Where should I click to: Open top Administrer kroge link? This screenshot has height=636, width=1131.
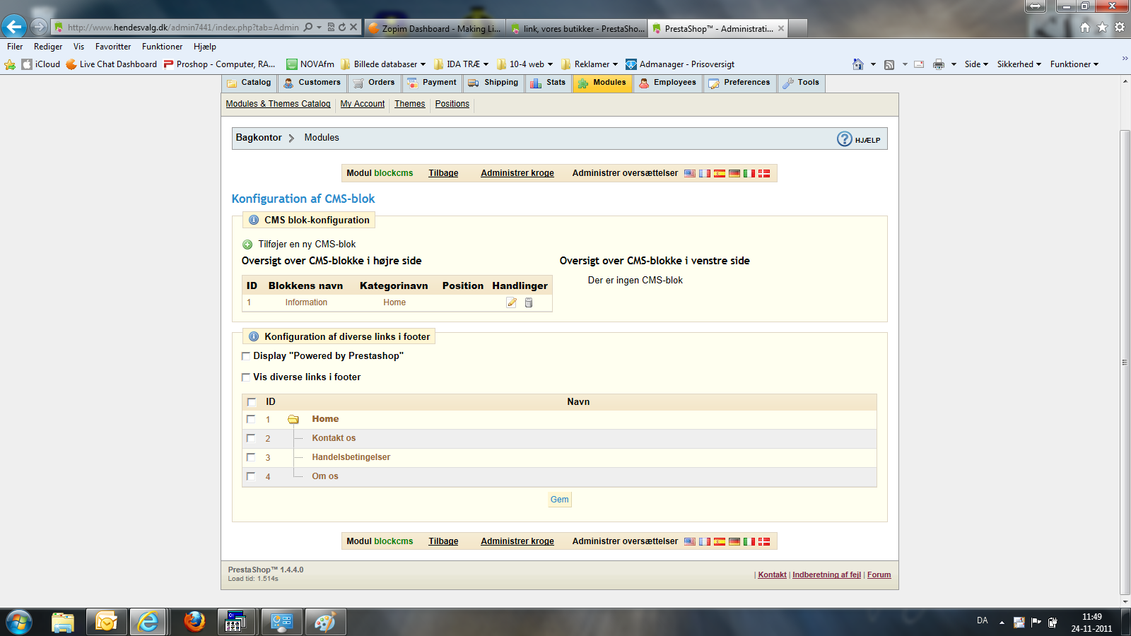click(517, 173)
